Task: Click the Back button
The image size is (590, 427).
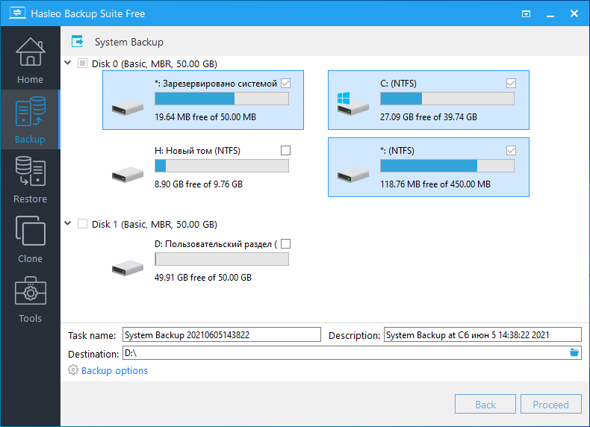Action: [485, 404]
